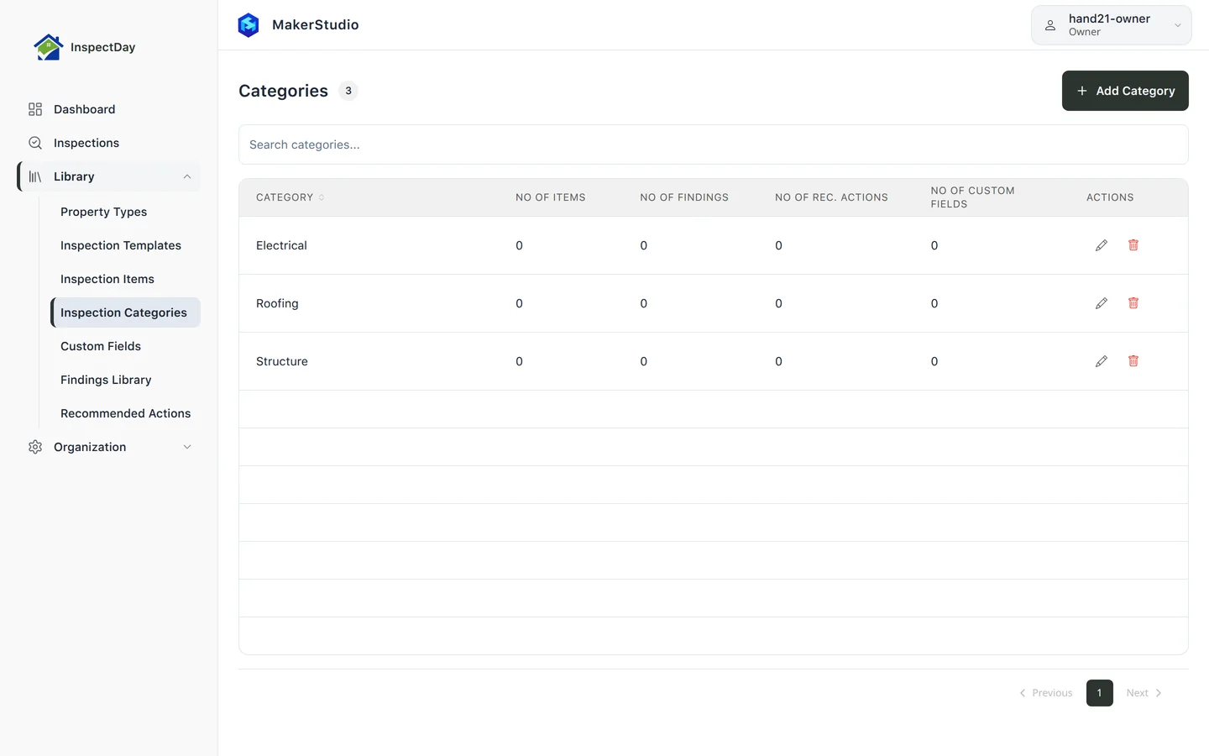Collapse the Library section chevron
Screen dimensions: 1209x756
coord(187,176)
